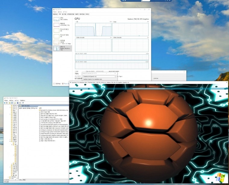
Task: Click the Task Manager title bar icon
Action: point(54,9)
